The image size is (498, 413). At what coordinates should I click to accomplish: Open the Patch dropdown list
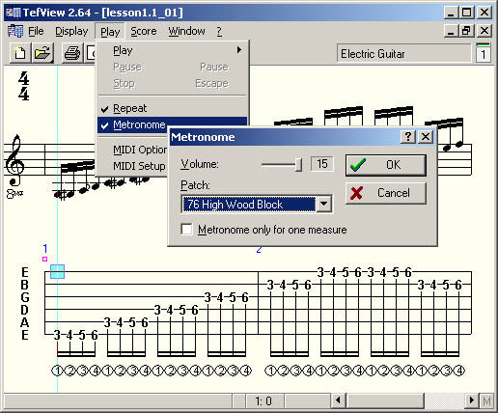[324, 204]
